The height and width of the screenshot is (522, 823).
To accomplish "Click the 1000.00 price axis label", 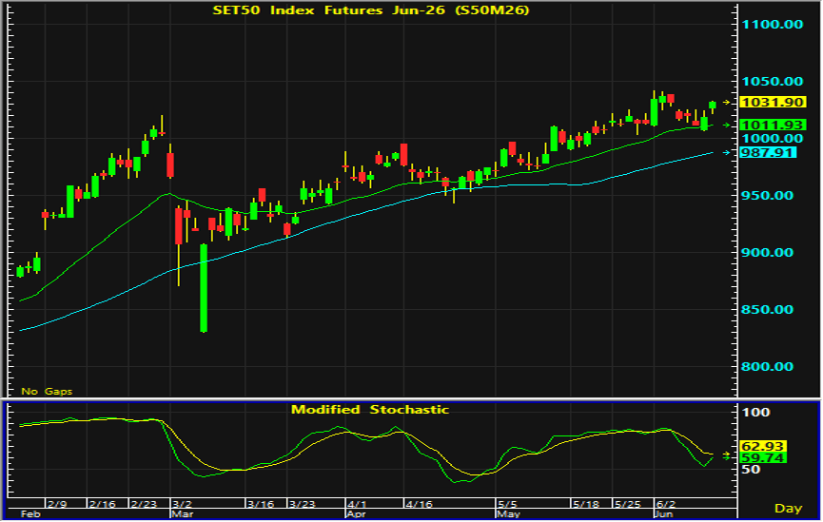I will (x=772, y=139).
